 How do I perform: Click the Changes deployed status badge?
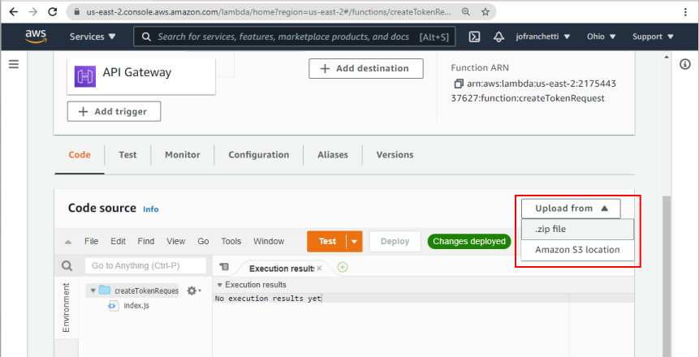tap(469, 241)
